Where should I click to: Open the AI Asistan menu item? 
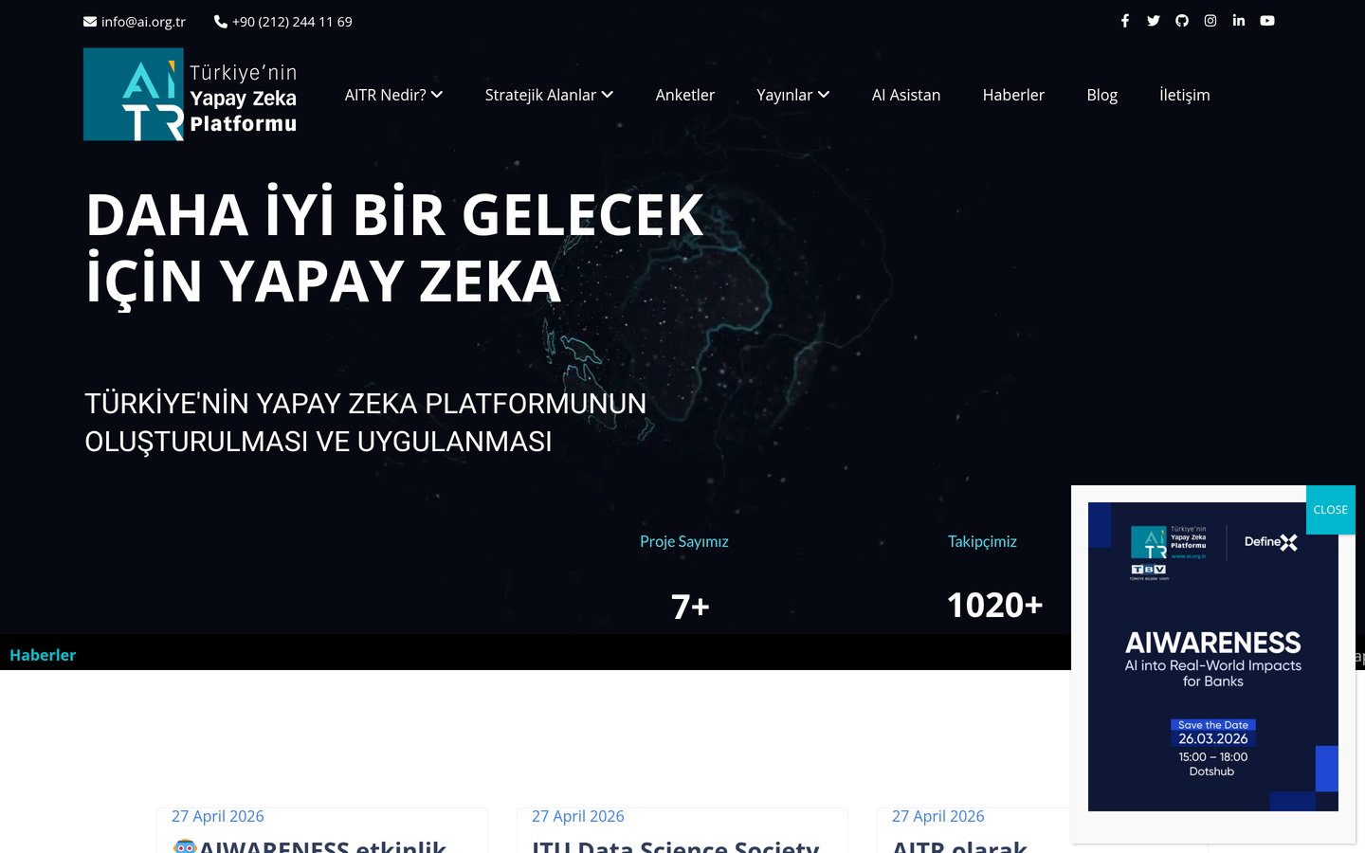click(906, 95)
